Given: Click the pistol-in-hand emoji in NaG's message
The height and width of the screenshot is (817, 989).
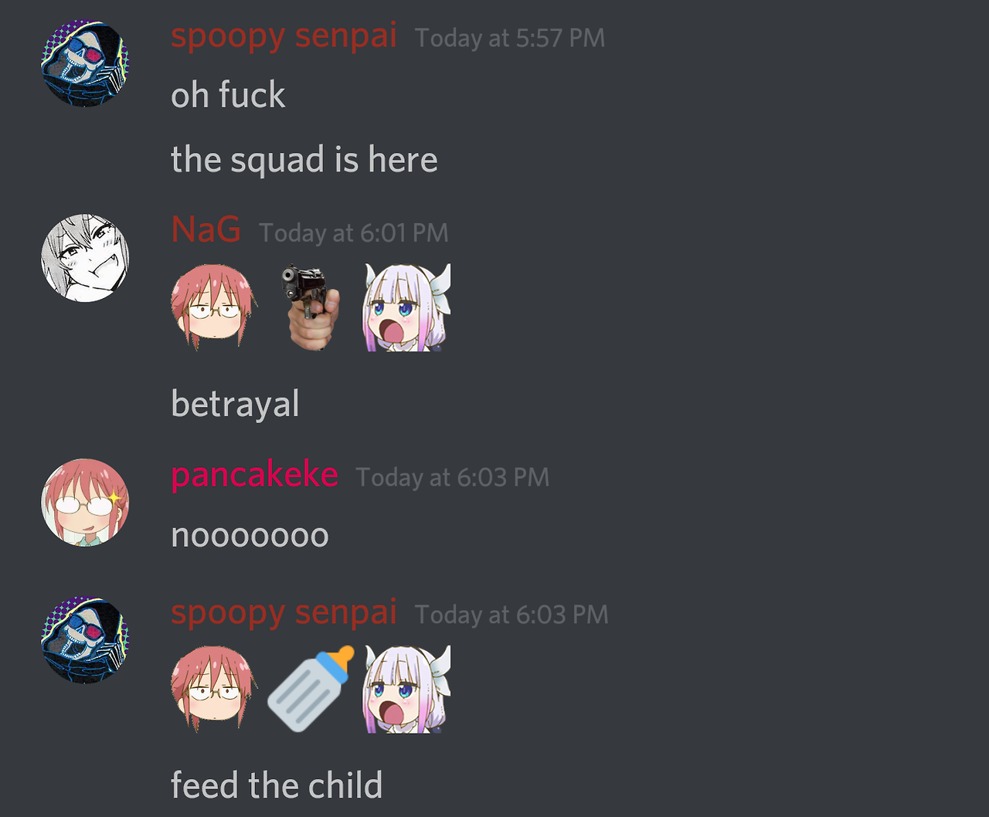Looking at the screenshot, I should (x=311, y=307).
